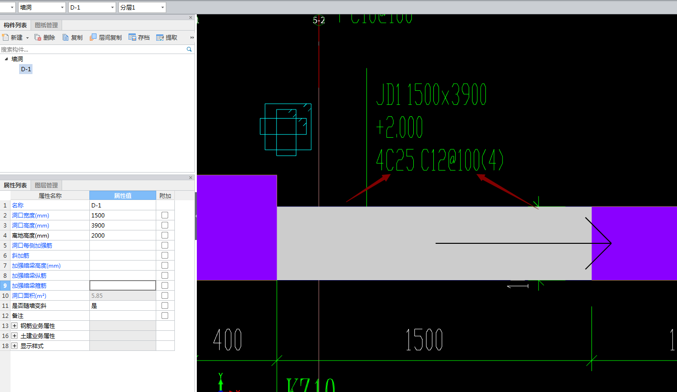Open the 墙洞 component type dropdown
The image size is (677, 392).
click(63, 8)
